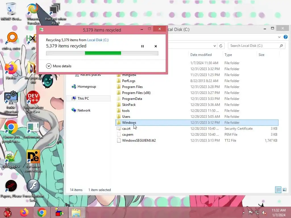Refresh the Local Disk (C:) view

(x=221, y=46)
